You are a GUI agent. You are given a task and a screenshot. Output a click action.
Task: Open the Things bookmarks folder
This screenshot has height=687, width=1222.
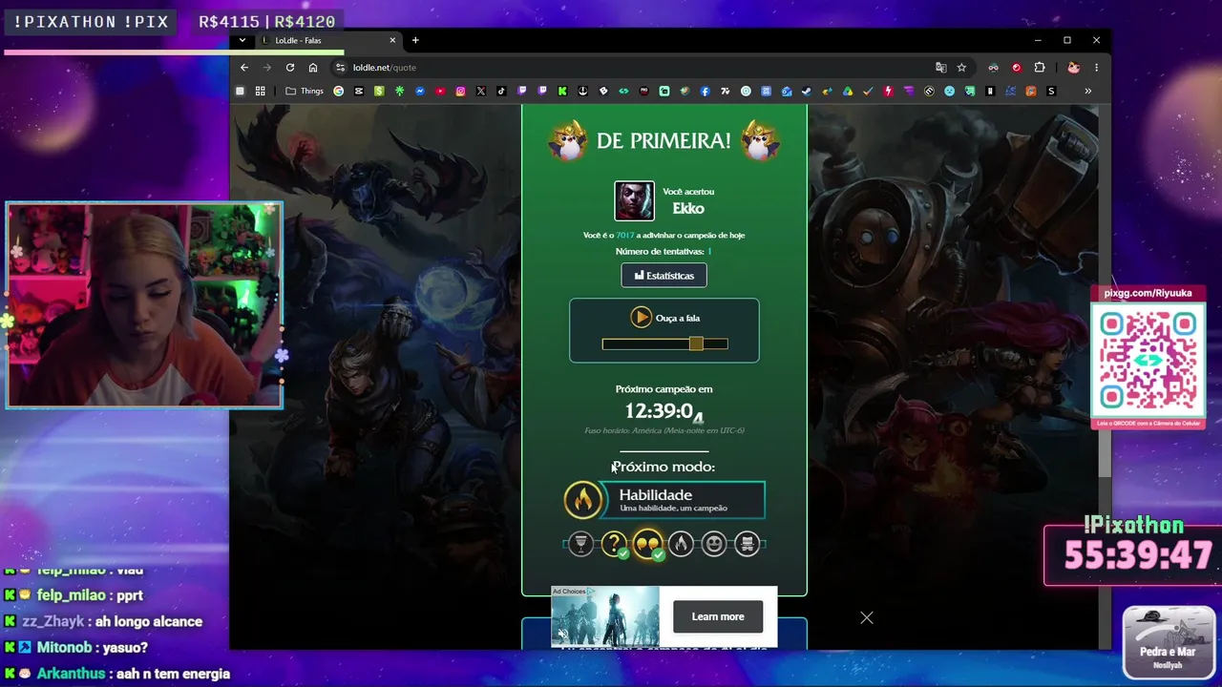[x=305, y=92]
